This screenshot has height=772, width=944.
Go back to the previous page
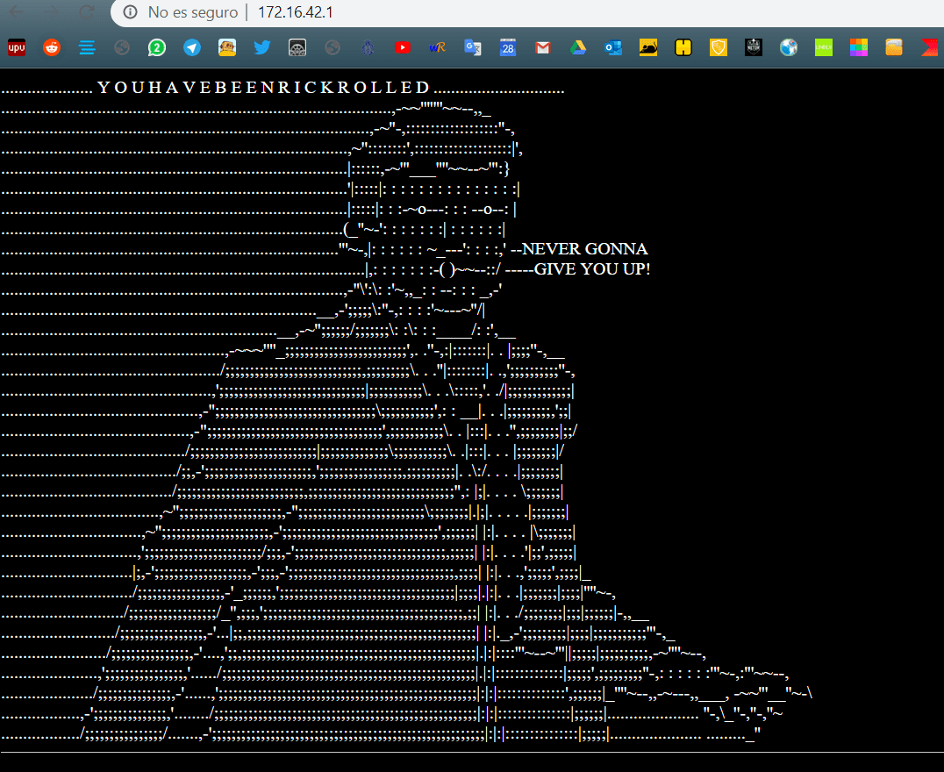pyautogui.click(x=17, y=12)
